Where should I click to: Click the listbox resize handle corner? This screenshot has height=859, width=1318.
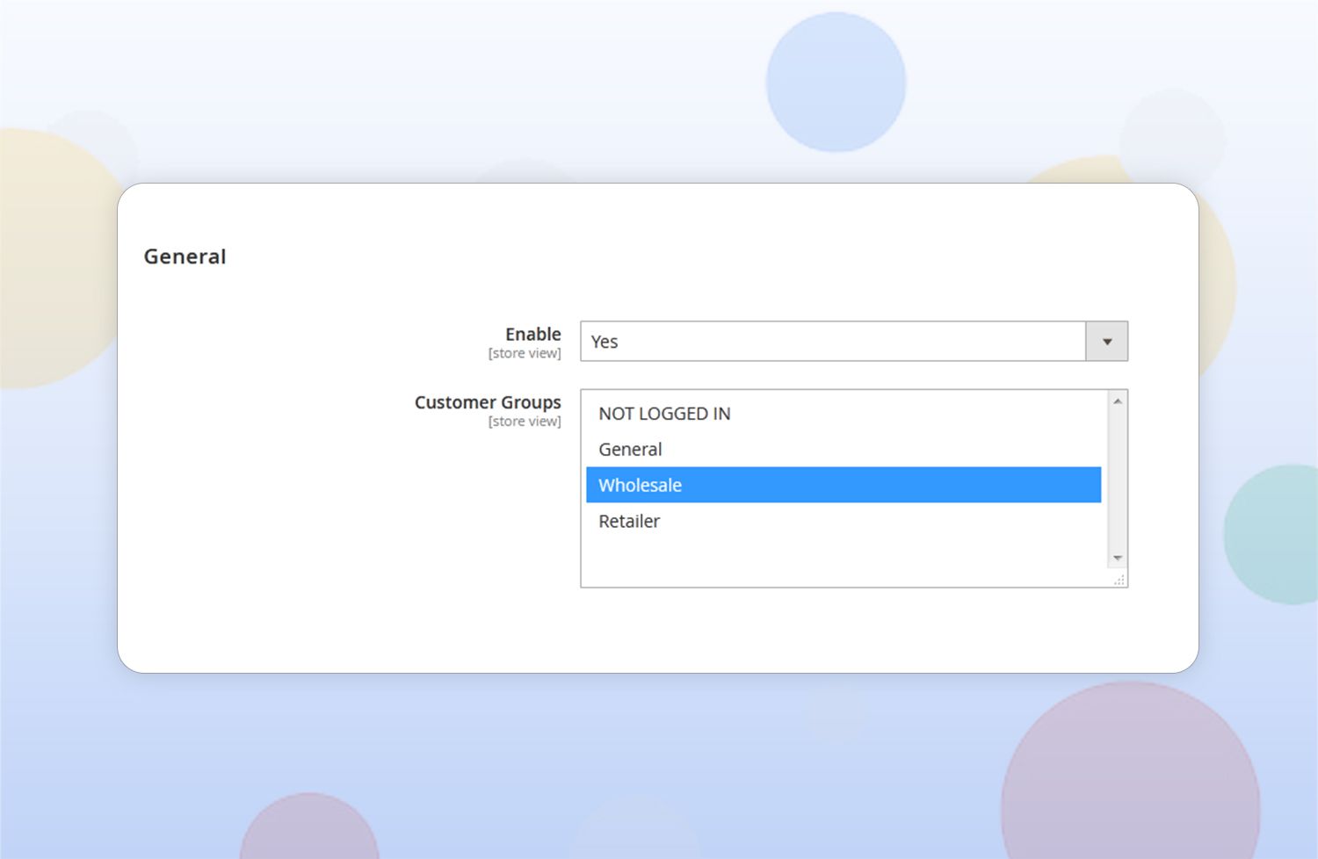(1119, 581)
